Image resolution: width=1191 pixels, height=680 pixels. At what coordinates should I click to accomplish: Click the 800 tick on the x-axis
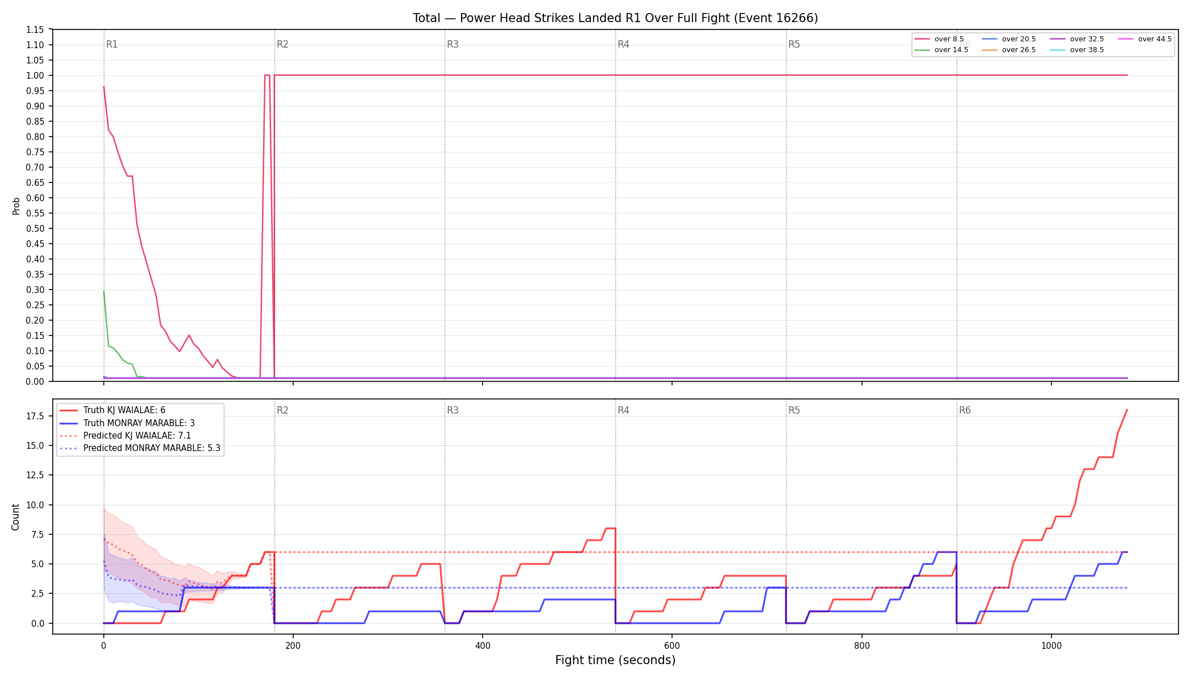[862, 645]
